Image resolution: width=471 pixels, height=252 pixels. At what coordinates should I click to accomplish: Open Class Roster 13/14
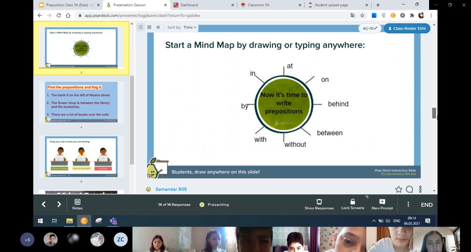tap(407, 28)
